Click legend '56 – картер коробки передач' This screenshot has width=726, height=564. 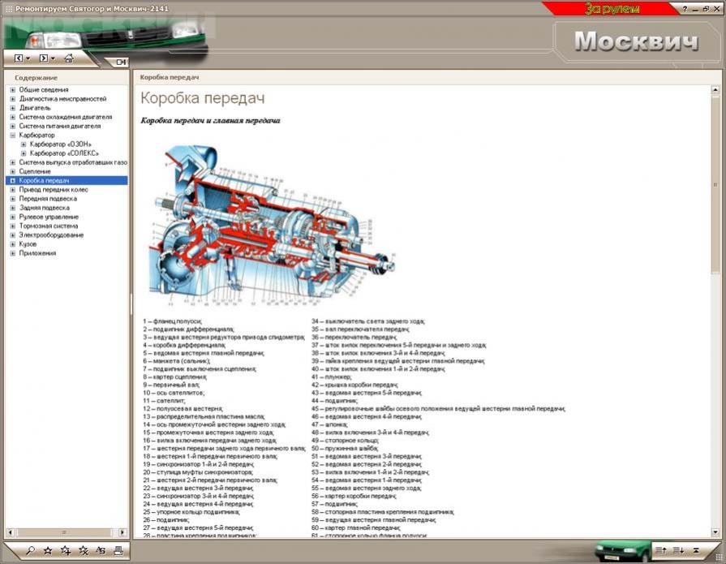tap(354, 496)
